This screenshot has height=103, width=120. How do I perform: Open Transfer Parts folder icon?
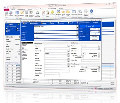[68, 13]
